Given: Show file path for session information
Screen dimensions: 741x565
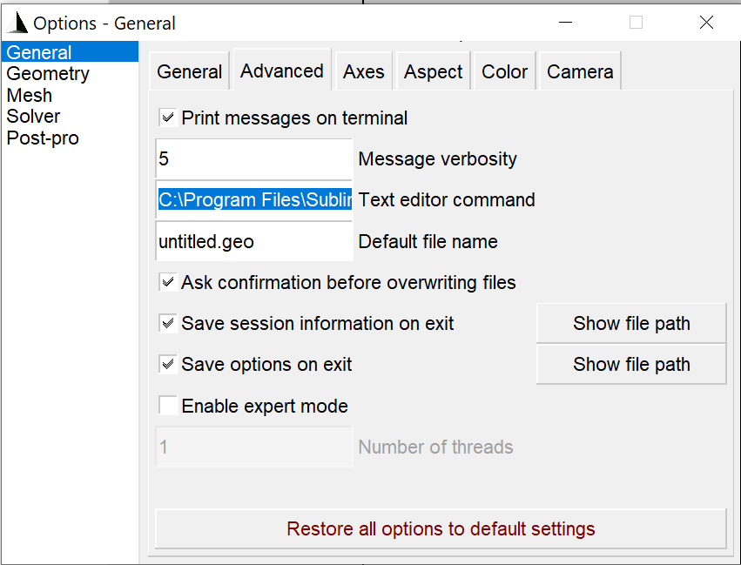Looking at the screenshot, I should pyautogui.click(x=631, y=323).
